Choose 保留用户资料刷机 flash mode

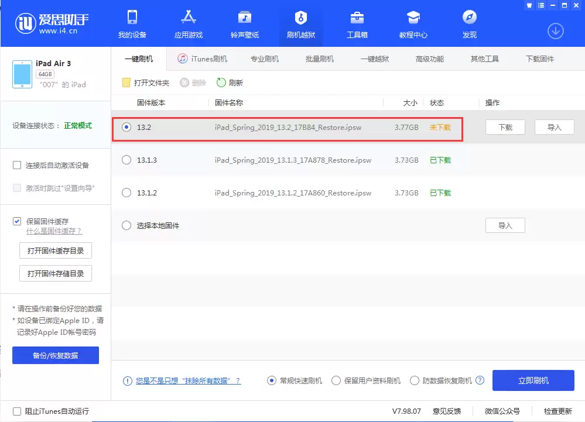pos(336,380)
